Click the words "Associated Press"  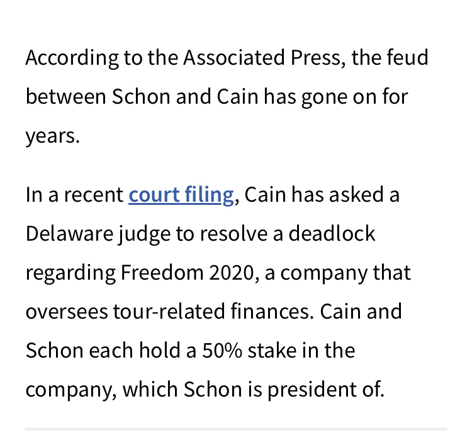pyautogui.click(x=261, y=58)
